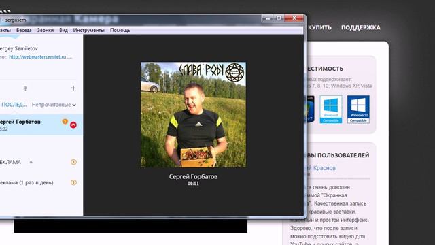Click the Windows 10 Compatible badge
This screenshot has width=435, height=245.
coord(358,110)
